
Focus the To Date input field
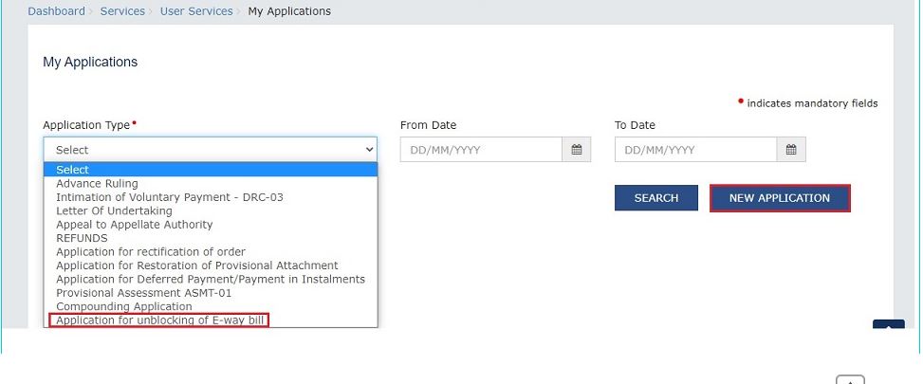tap(695, 150)
